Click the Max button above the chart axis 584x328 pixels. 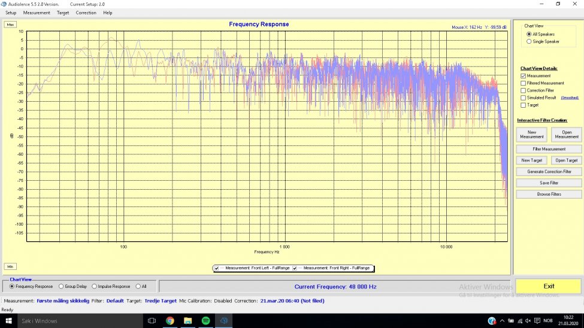pyautogui.click(x=10, y=25)
